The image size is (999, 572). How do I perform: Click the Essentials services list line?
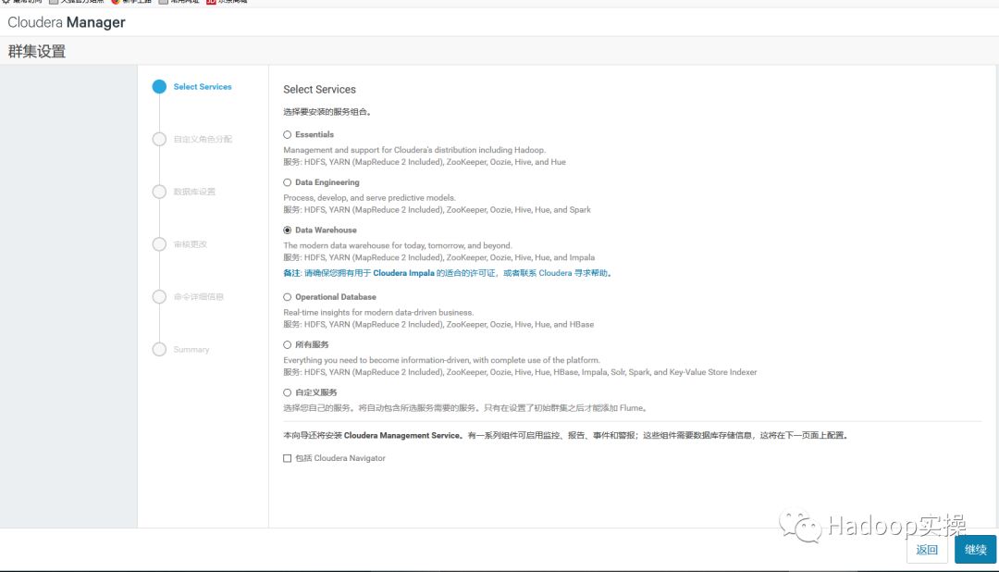tap(425, 162)
